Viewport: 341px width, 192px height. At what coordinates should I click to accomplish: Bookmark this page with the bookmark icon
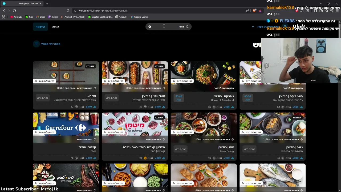click(68, 11)
